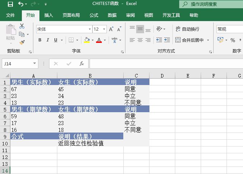Click the Cut scissors icon

tap(22, 26)
